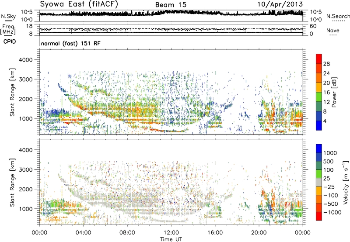Click the "-1000" label on velocity colorbar
This screenshot has height=242, width=350.
[332, 212]
